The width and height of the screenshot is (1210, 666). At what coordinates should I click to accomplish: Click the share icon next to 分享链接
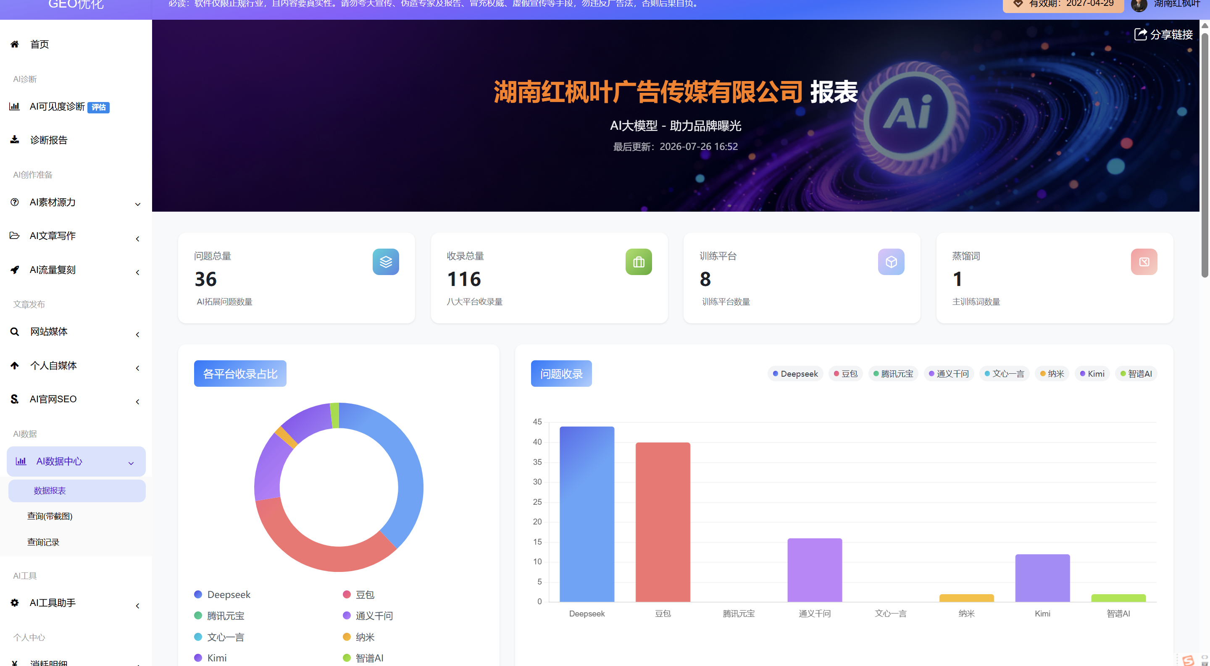coord(1141,34)
